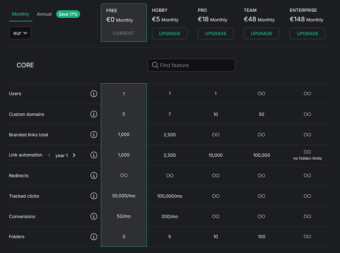Click the info icon next to Users

(x=93, y=94)
